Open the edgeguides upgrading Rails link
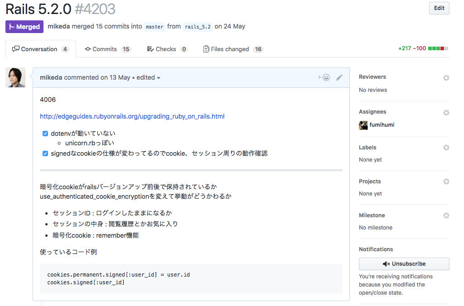This screenshot has width=464, height=306. [132, 116]
